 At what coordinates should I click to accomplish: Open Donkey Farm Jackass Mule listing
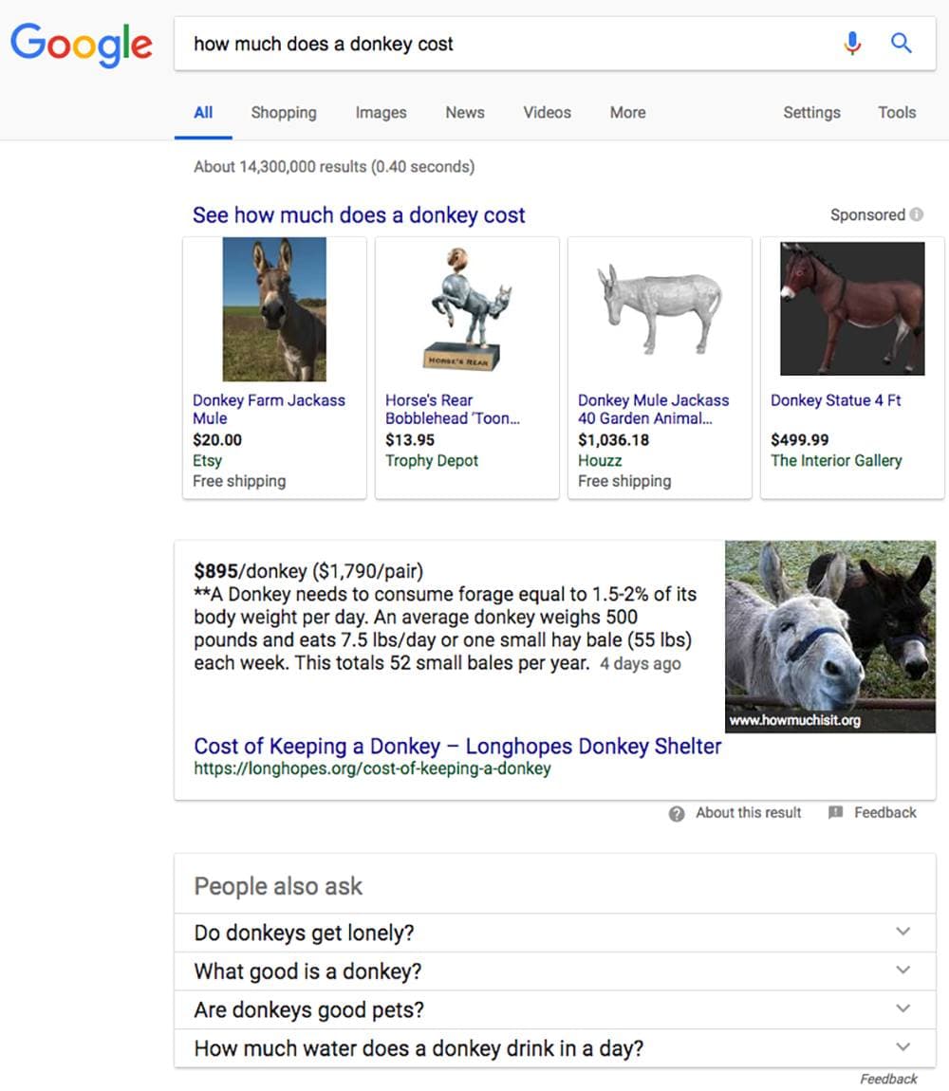click(269, 409)
